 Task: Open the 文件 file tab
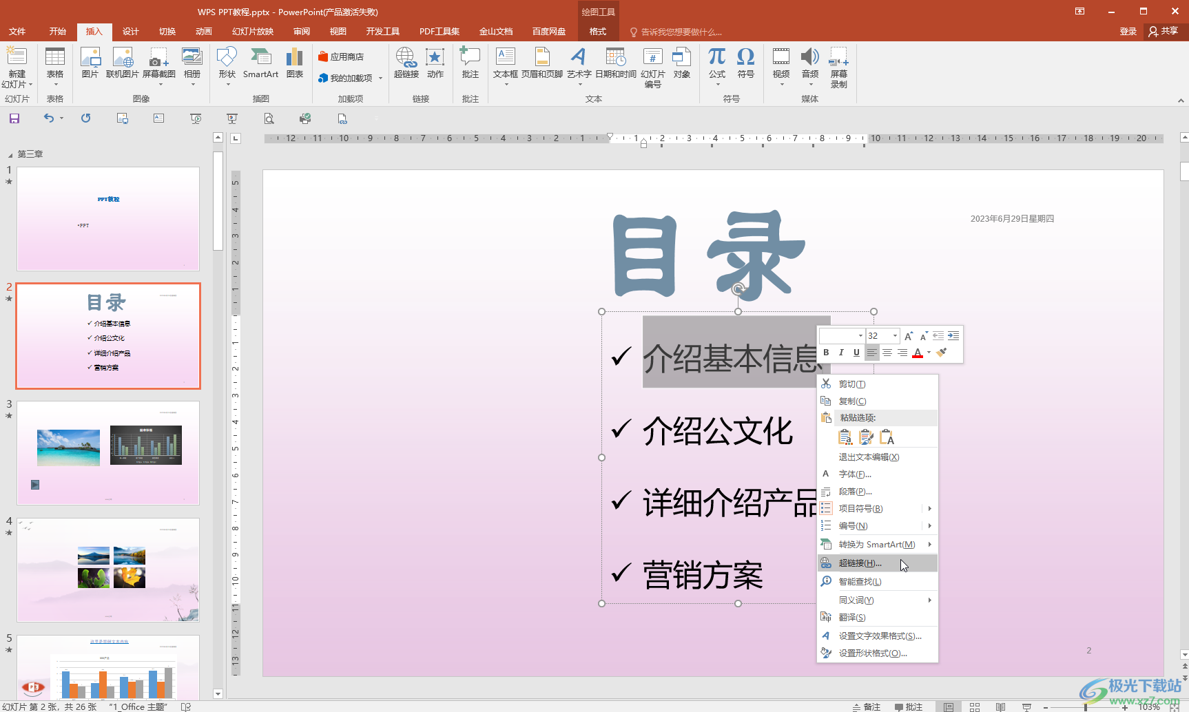pos(17,32)
